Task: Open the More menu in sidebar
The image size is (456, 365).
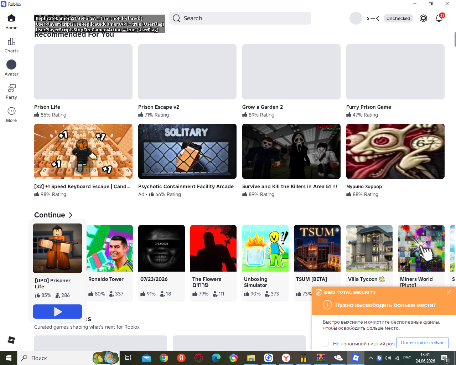Action: pyautogui.click(x=11, y=115)
